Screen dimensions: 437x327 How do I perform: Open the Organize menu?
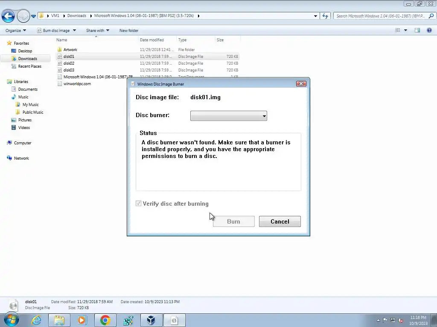16,30
